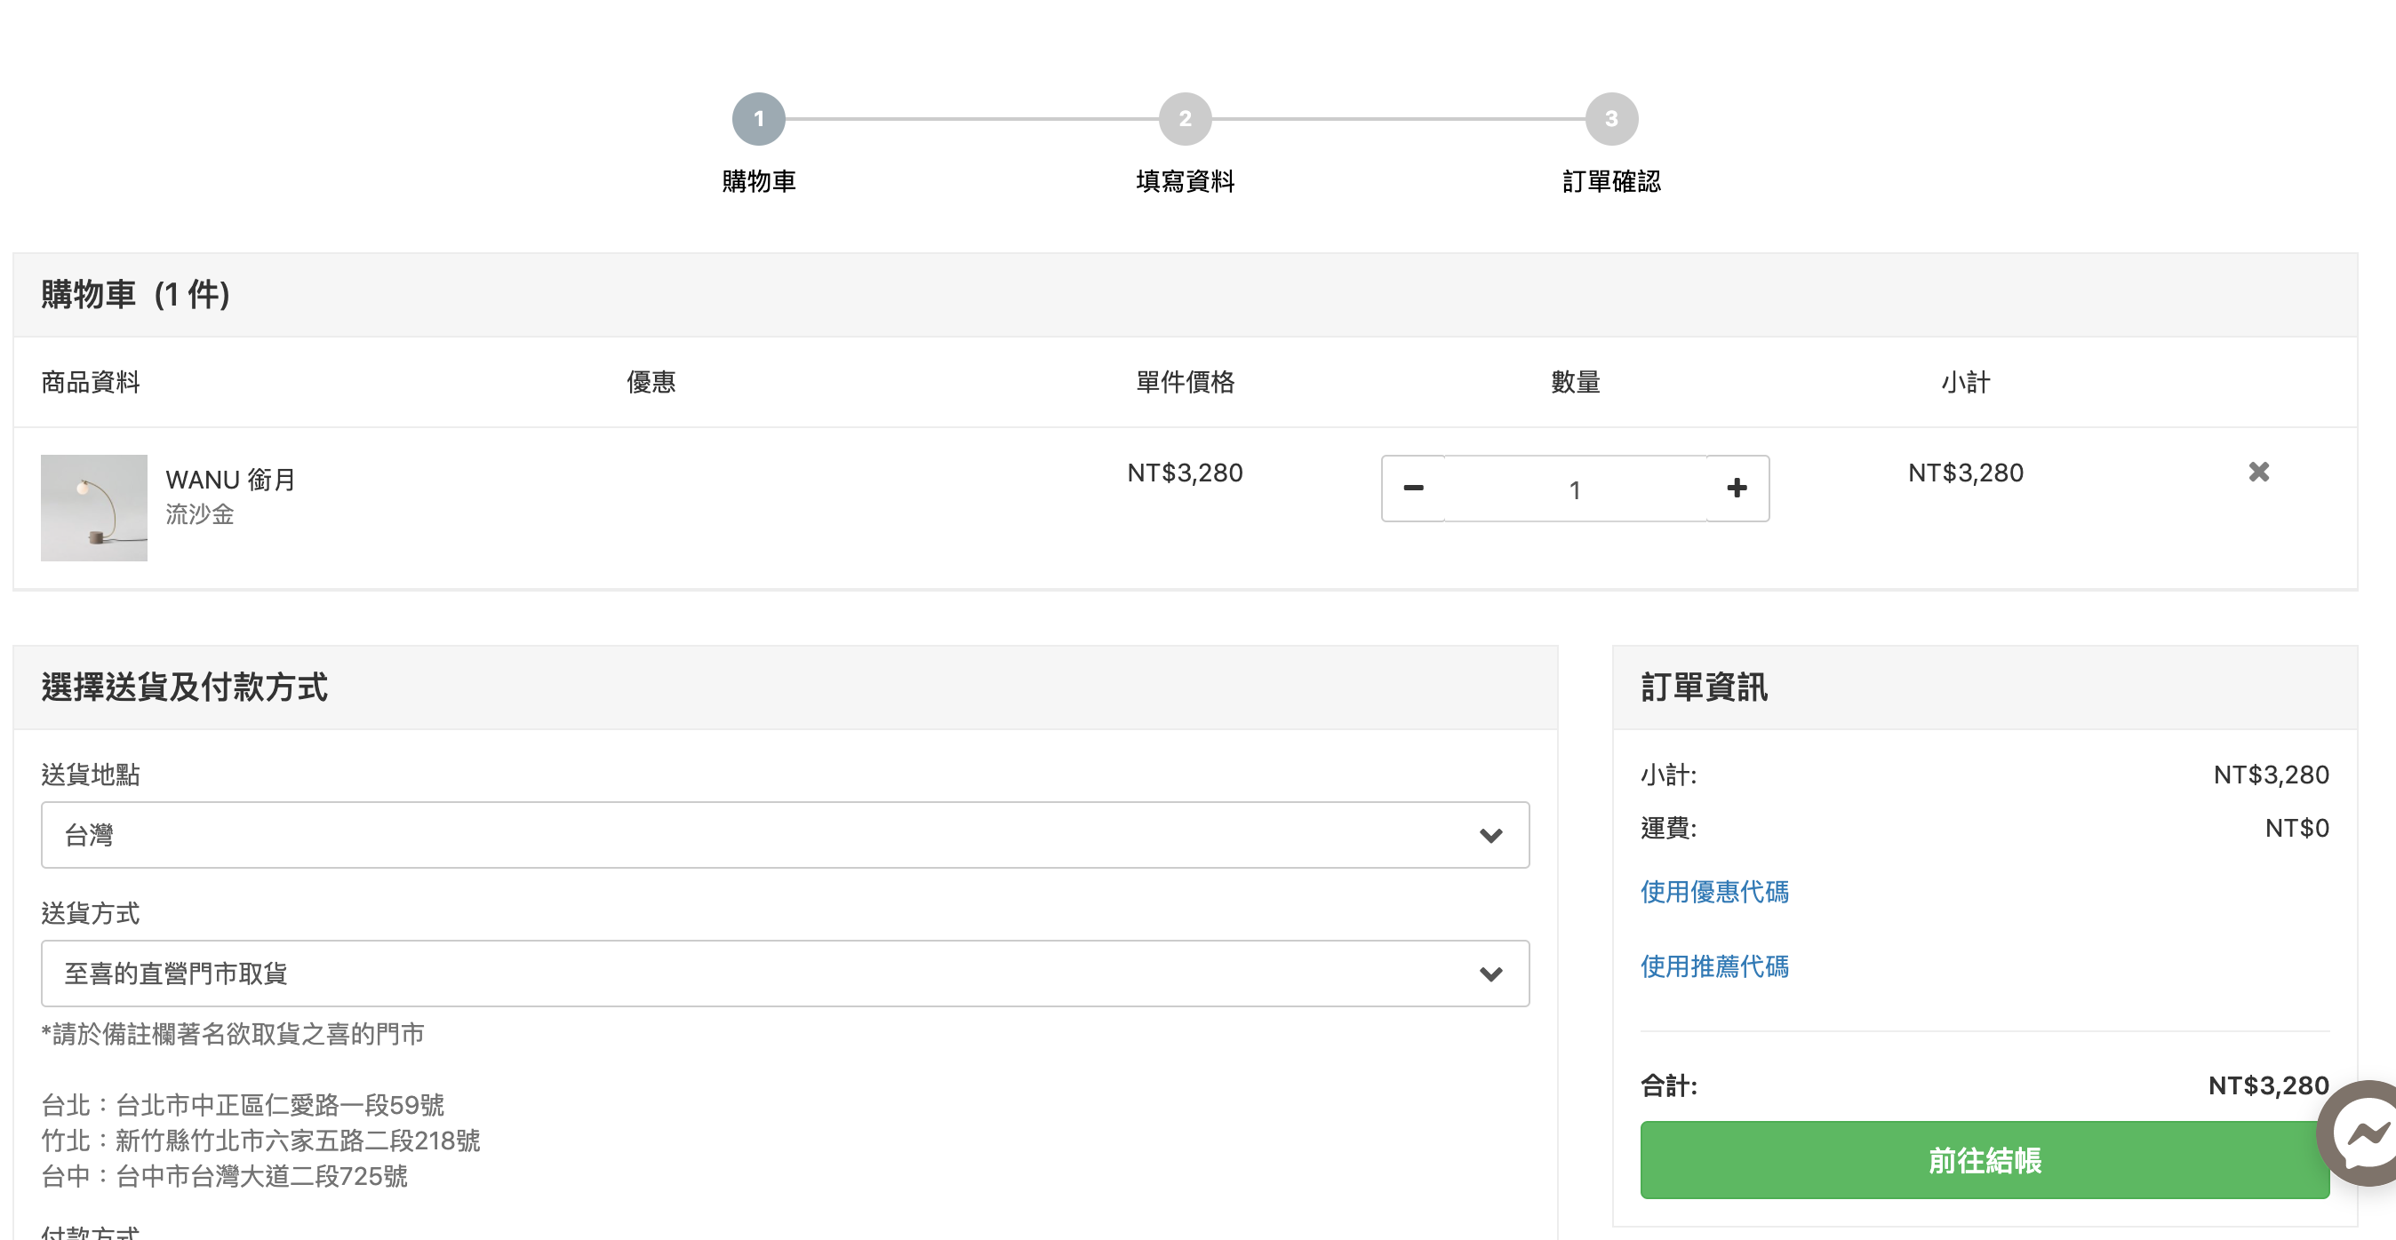This screenshot has height=1240, width=2396.
Task: Click step 3 訂單確認 circle
Action: tap(1611, 119)
